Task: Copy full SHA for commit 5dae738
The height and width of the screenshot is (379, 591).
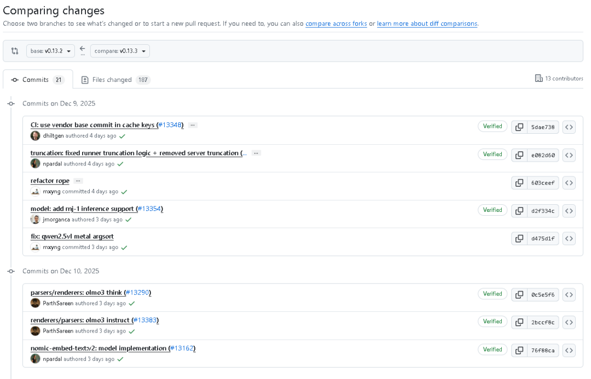Action: (x=519, y=127)
